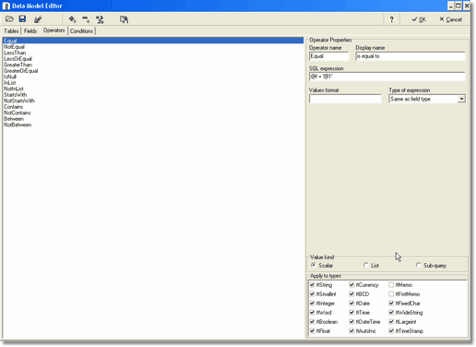This screenshot has height=347, width=476.
Task: Toggle the ftBCD checkbox
Action: click(x=351, y=294)
